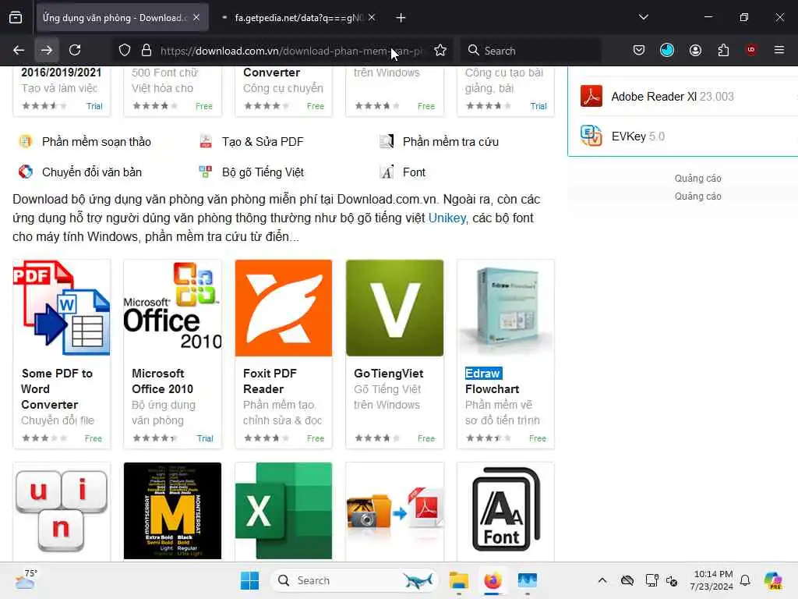Open the Aa Font icon thumbnail
Image resolution: width=798 pixels, height=599 pixels.
[506, 510]
